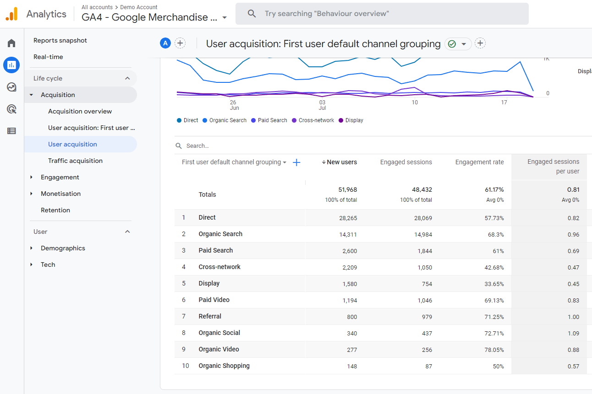
Task: Click the Demo Account breadcrumb link
Action: click(138, 7)
